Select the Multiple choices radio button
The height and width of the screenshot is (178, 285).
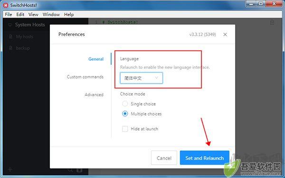(x=125, y=114)
